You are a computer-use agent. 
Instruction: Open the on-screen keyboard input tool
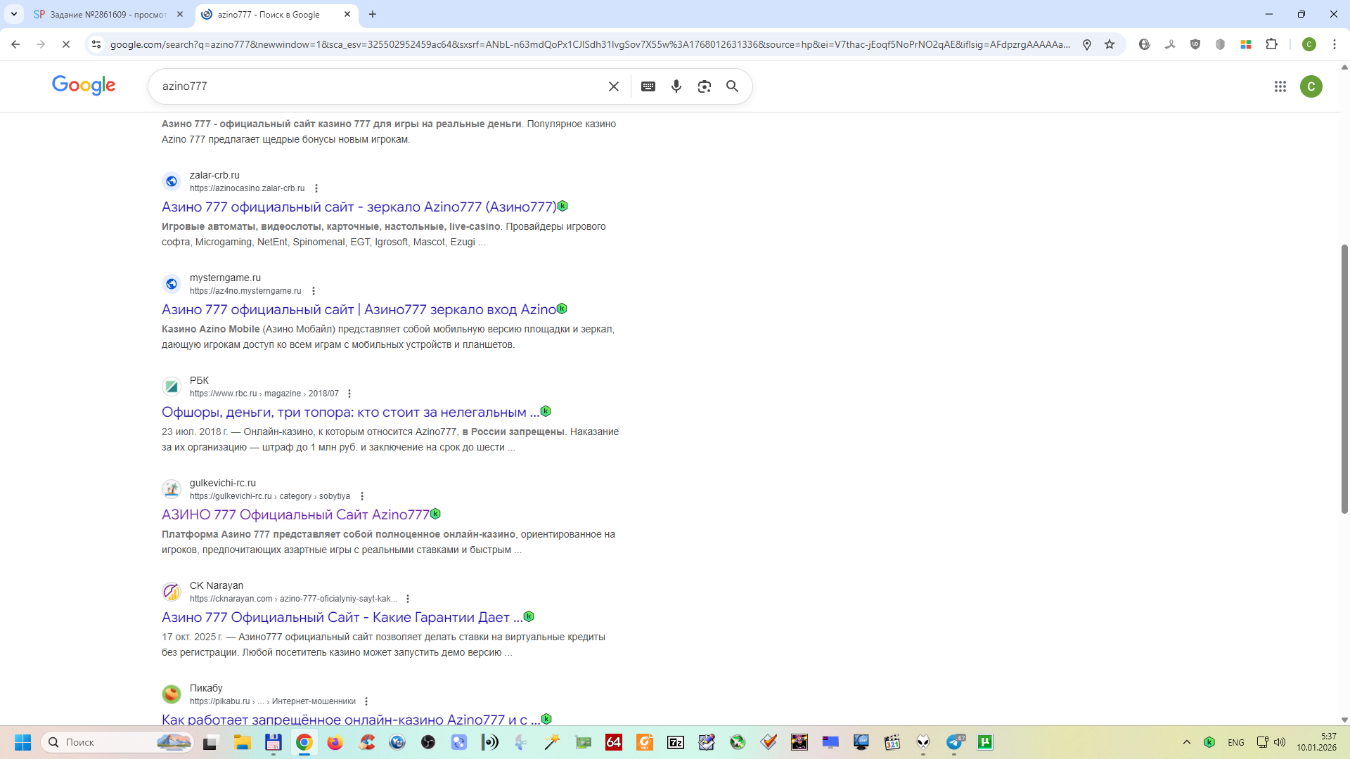coord(648,86)
